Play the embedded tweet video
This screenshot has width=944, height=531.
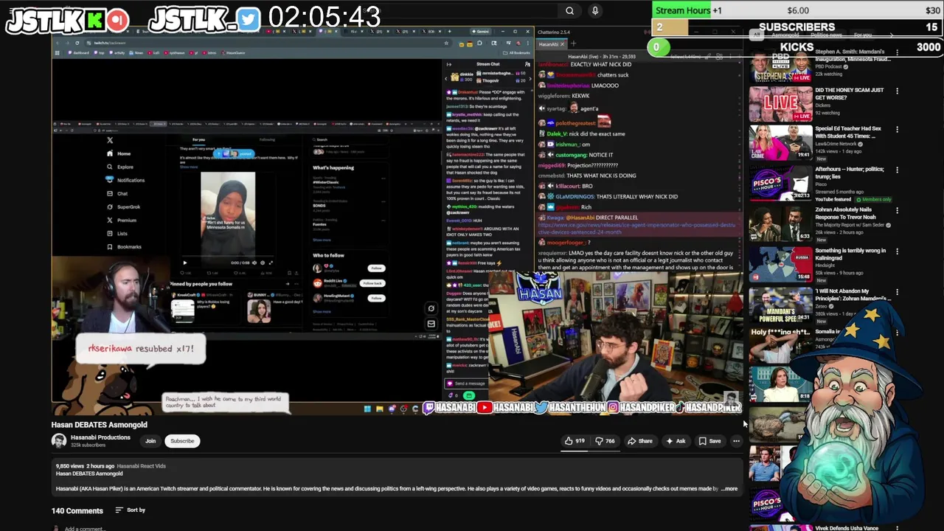[x=184, y=263]
